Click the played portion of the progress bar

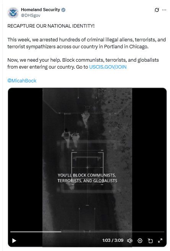(x=36, y=231)
